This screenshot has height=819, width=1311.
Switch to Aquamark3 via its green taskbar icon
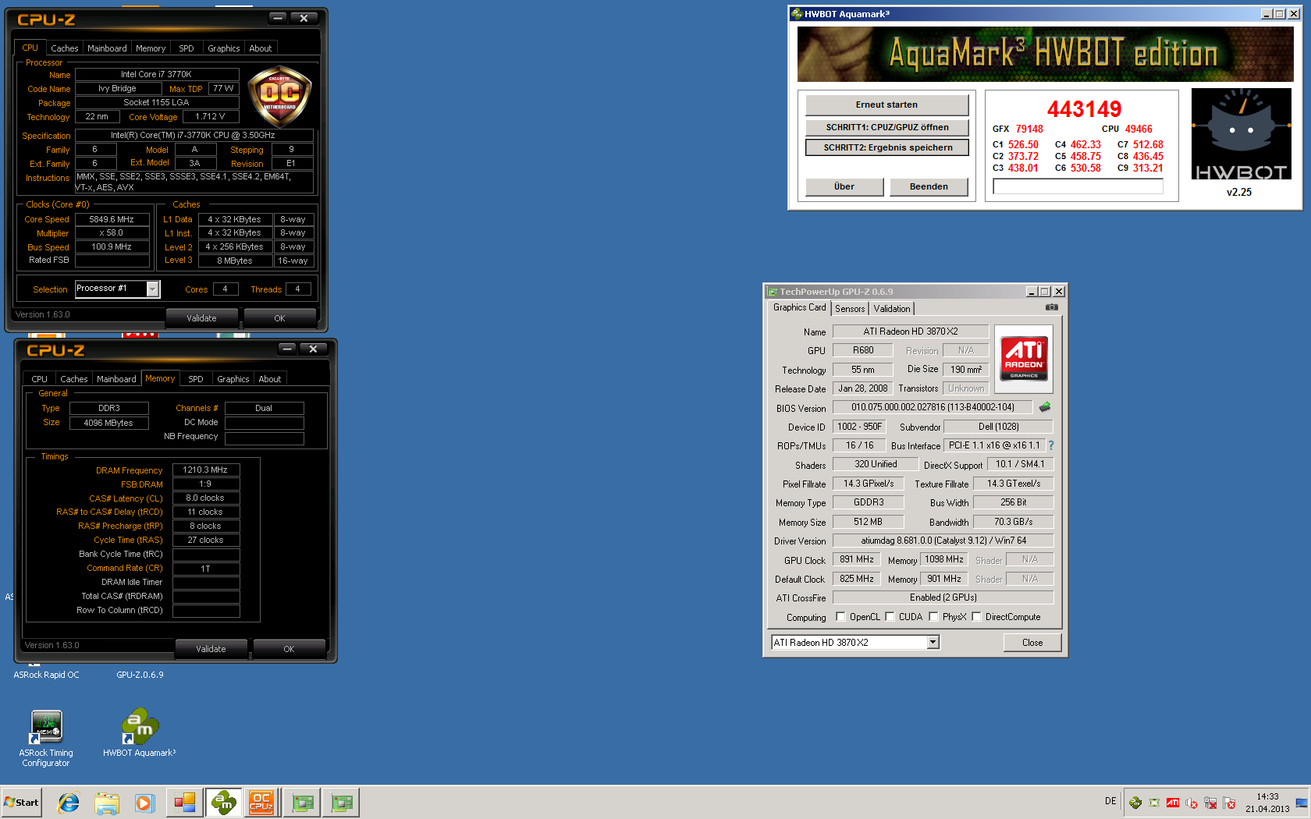224,802
